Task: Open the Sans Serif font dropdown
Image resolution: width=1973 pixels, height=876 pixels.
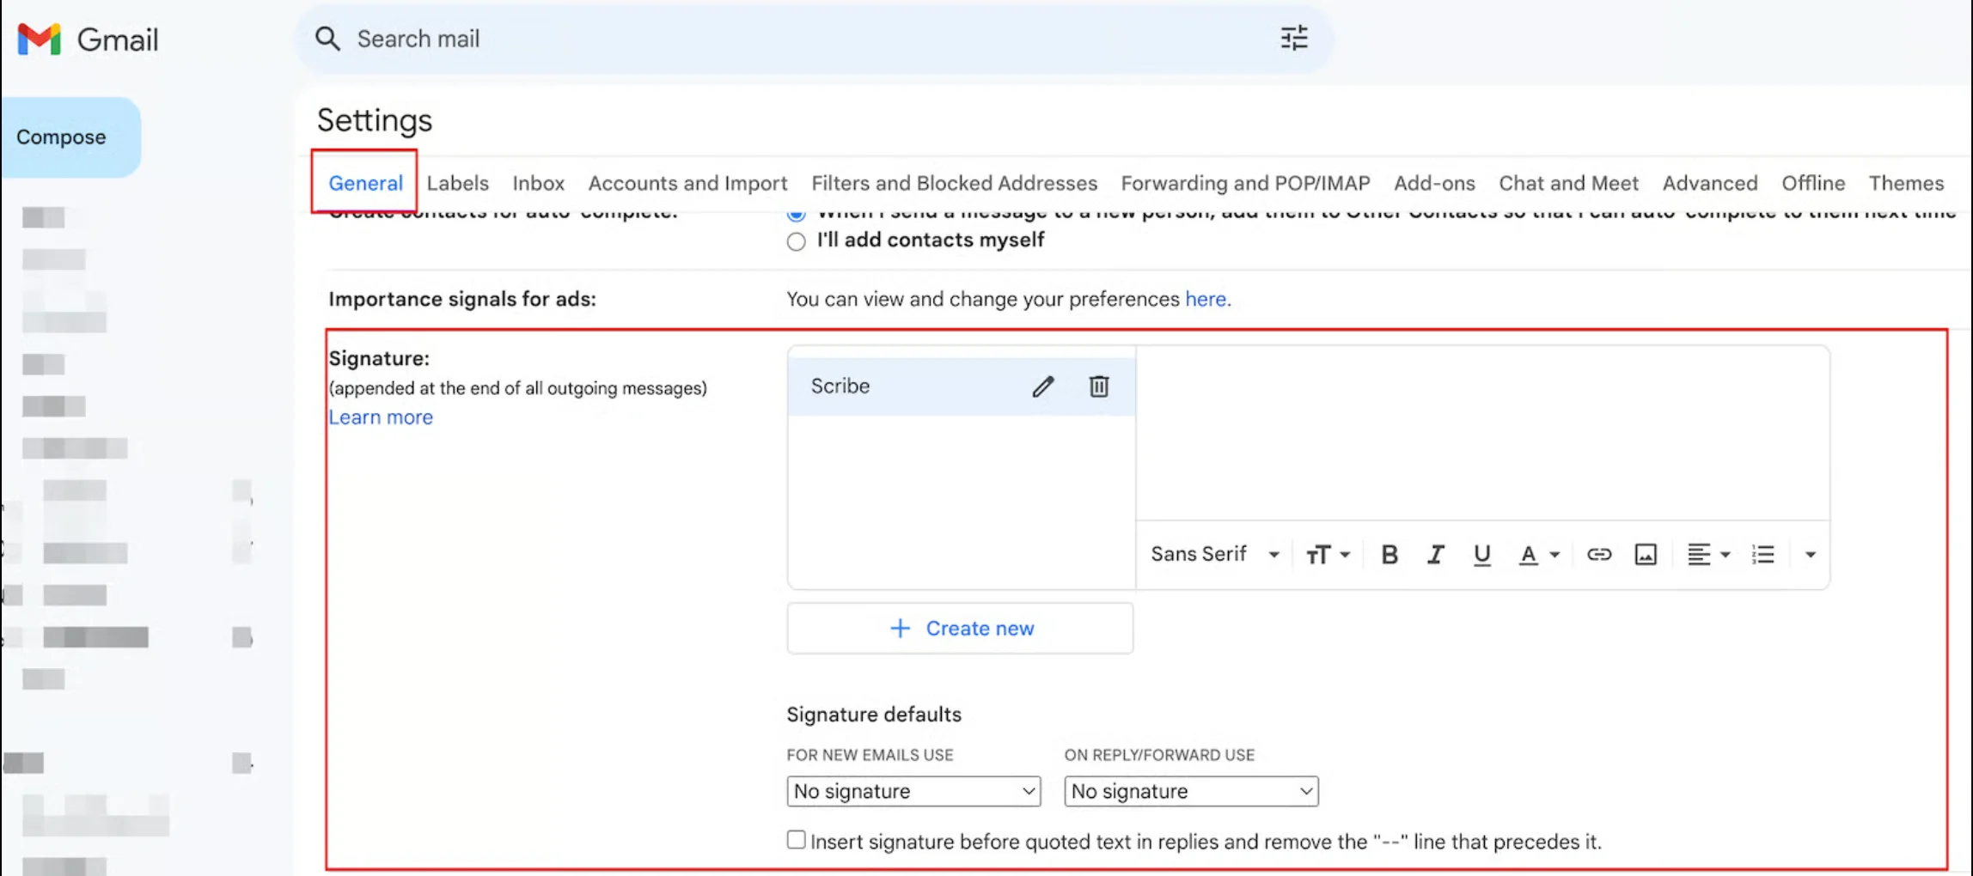Action: [1215, 555]
